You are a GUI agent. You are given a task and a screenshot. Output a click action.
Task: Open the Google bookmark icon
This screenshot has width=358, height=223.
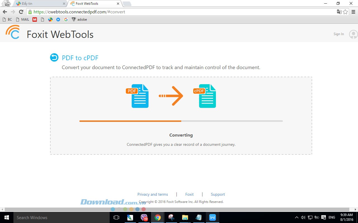pyautogui.click(x=66, y=20)
